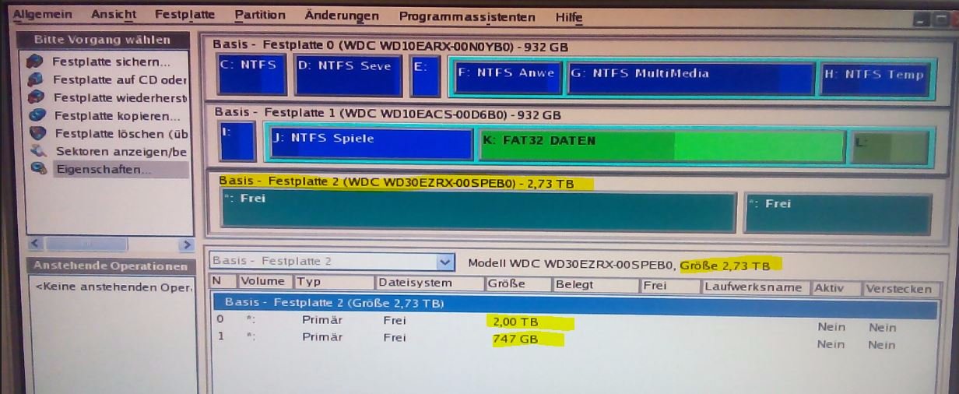Click the Bitte Vorgang wählen panel header
Image resolution: width=959 pixels, height=394 pixels.
point(101,40)
